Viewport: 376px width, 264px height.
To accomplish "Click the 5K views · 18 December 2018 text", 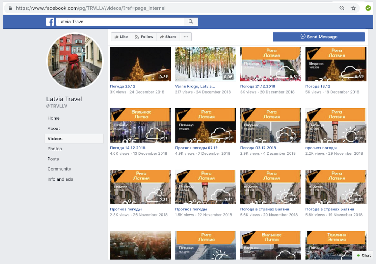I will [x=332, y=92].
